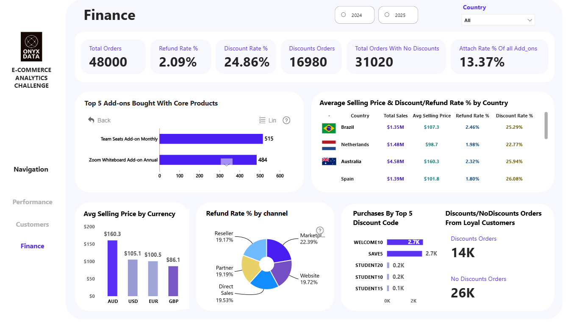The width and height of the screenshot is (568, 322).
Task: Click the Back arrow in Add-ons chart
Action: [91, 120]
